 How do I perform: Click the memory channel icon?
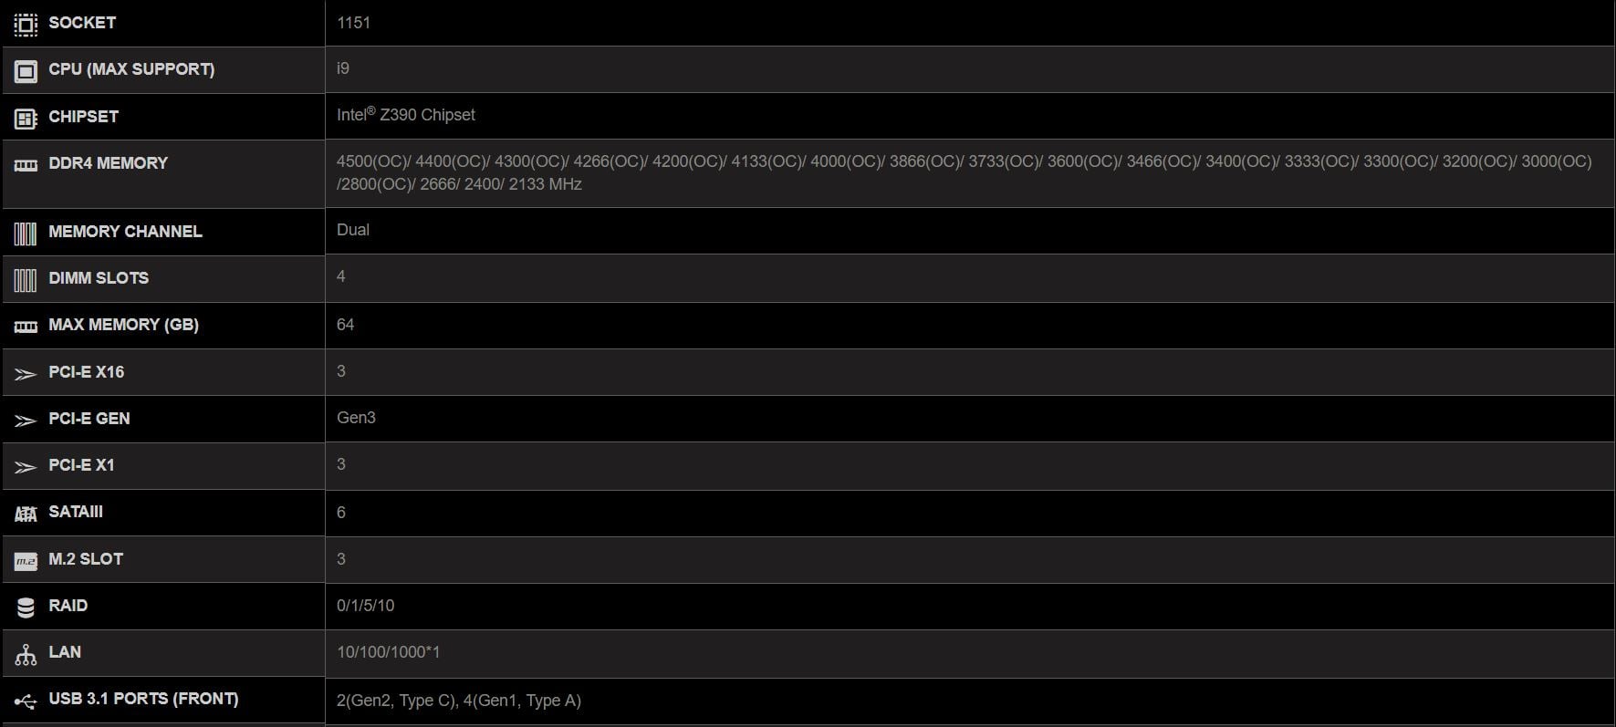pos(26,234)
